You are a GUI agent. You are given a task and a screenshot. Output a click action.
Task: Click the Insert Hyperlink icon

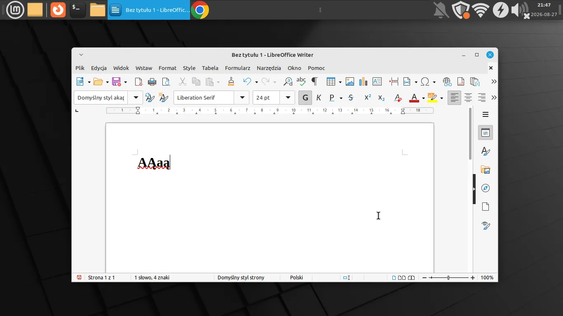click(447, 81)
